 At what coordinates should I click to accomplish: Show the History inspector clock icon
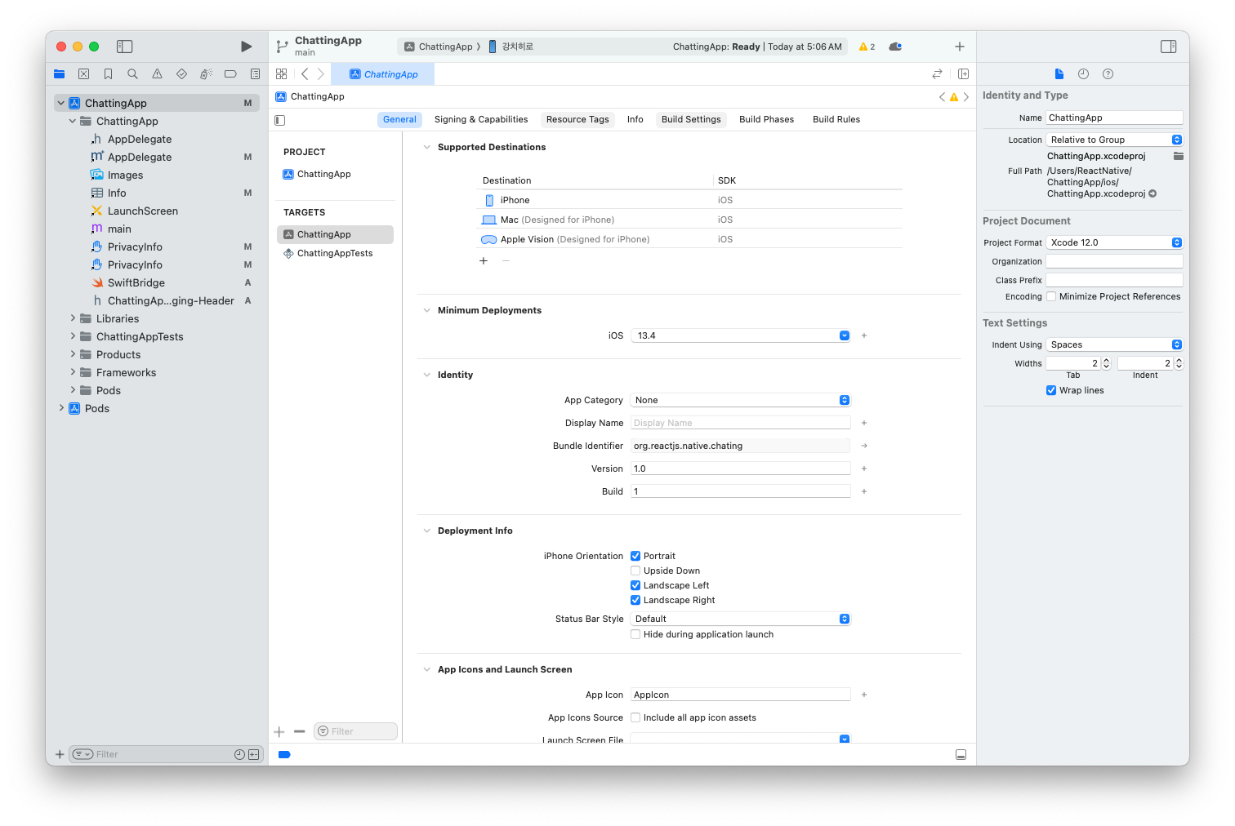coord(1083,74)
